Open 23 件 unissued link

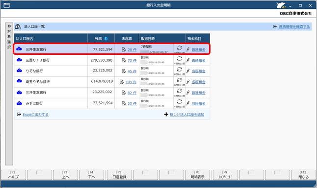coord(132,103)
